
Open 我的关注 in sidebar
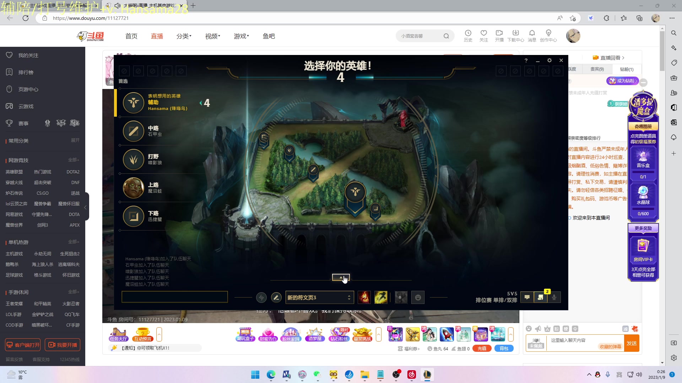(28, 55)
